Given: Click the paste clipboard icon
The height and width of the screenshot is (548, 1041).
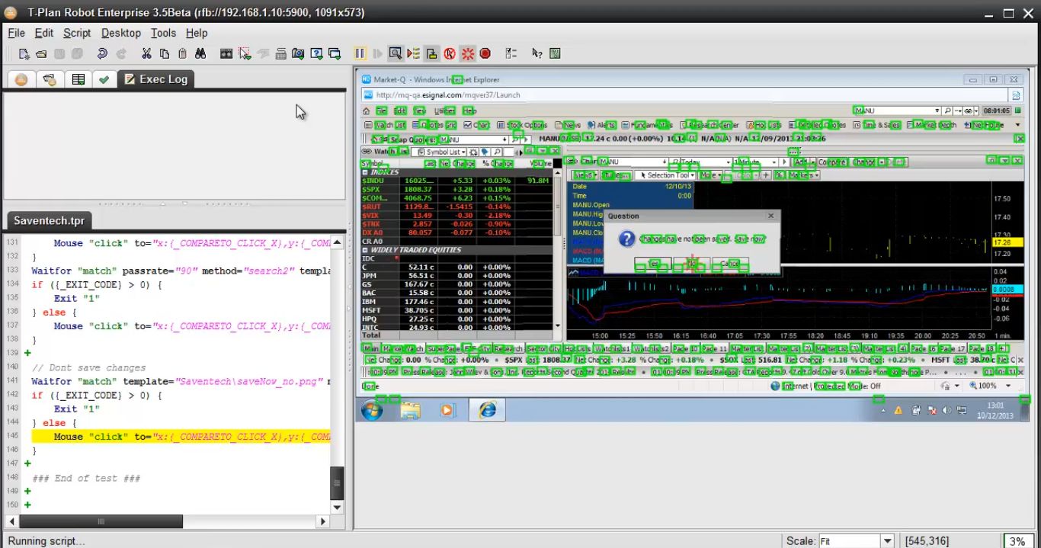Looking at the screenshot, I should coord(183,53).
